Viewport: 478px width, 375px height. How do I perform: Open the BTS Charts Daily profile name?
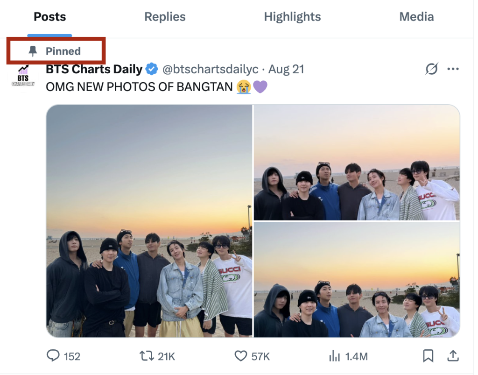94,70
